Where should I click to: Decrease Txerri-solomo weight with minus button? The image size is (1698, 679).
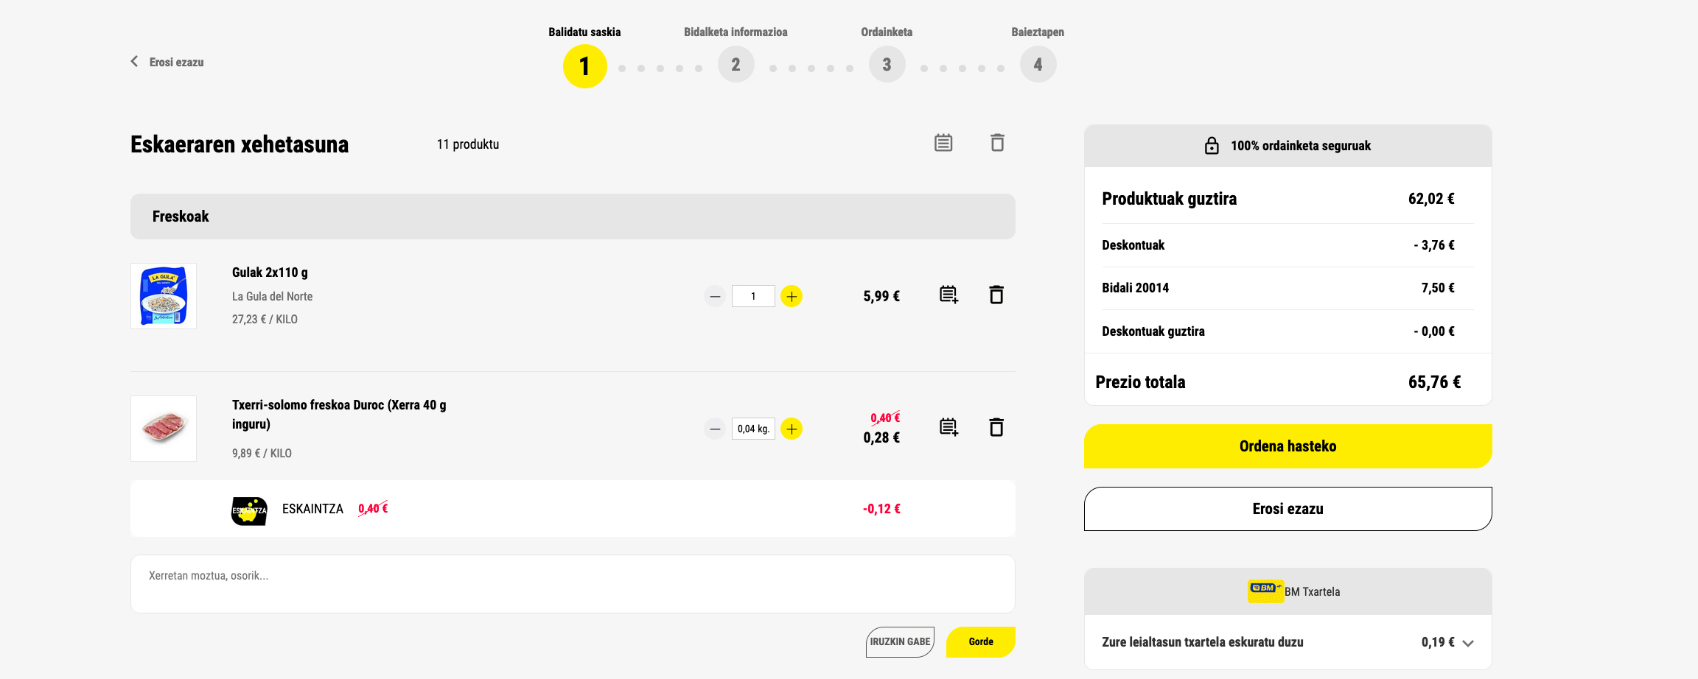coord(715,429)
